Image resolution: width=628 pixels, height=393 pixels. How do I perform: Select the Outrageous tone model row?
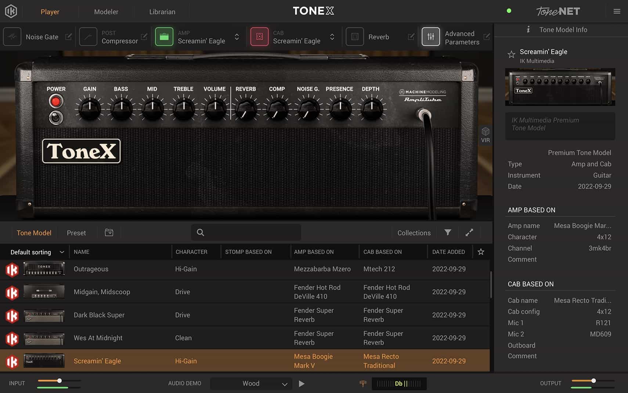pos(245,269)
